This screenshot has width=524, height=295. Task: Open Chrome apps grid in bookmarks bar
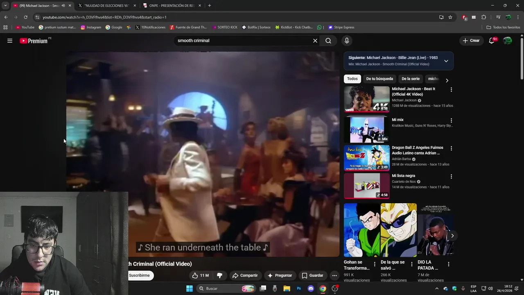pos(5,27)
